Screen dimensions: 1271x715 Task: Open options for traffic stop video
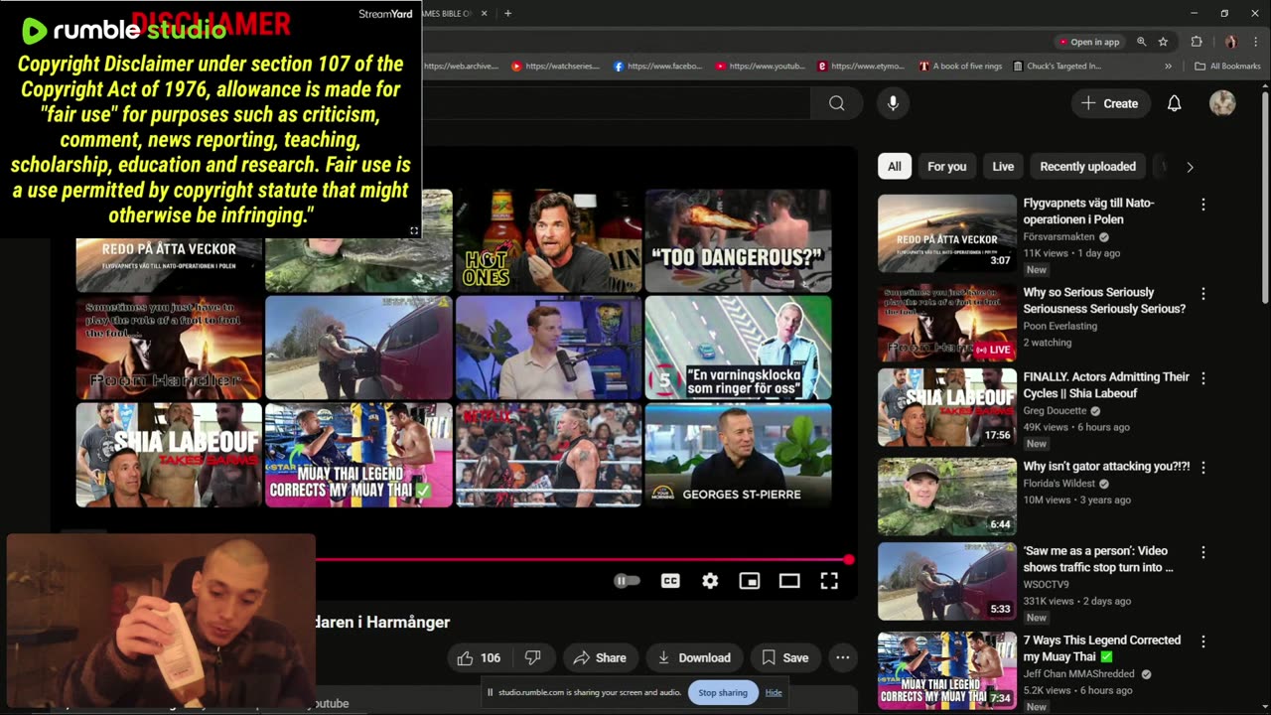(x=1203, y=552)
